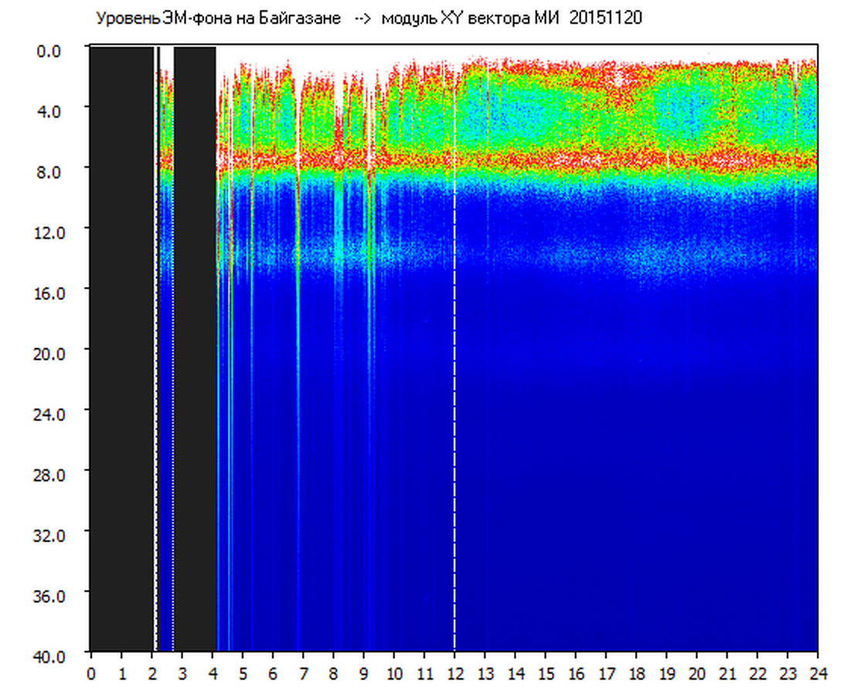
Task: Click the x-axis hour label '12'
Action: (x=455, y=674)
